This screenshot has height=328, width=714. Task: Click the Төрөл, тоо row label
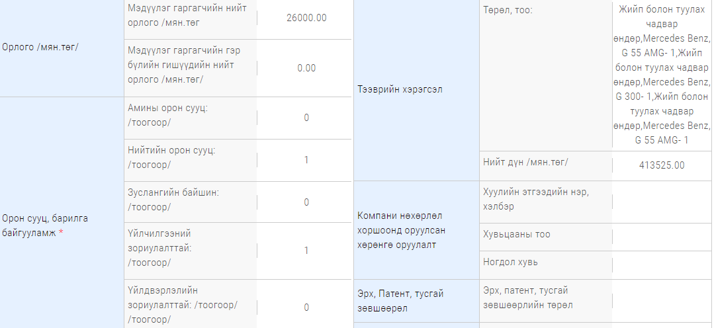tap(508, 11)
